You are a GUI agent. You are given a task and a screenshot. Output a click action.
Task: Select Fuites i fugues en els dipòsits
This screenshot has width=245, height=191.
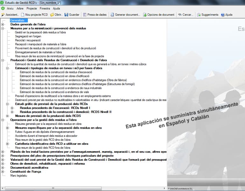pyautogui.click(x=45, y=132)
